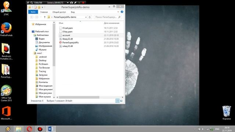235x132 pixels.
Task: Open the PicStream folder in tree
Action: [43, 64]
